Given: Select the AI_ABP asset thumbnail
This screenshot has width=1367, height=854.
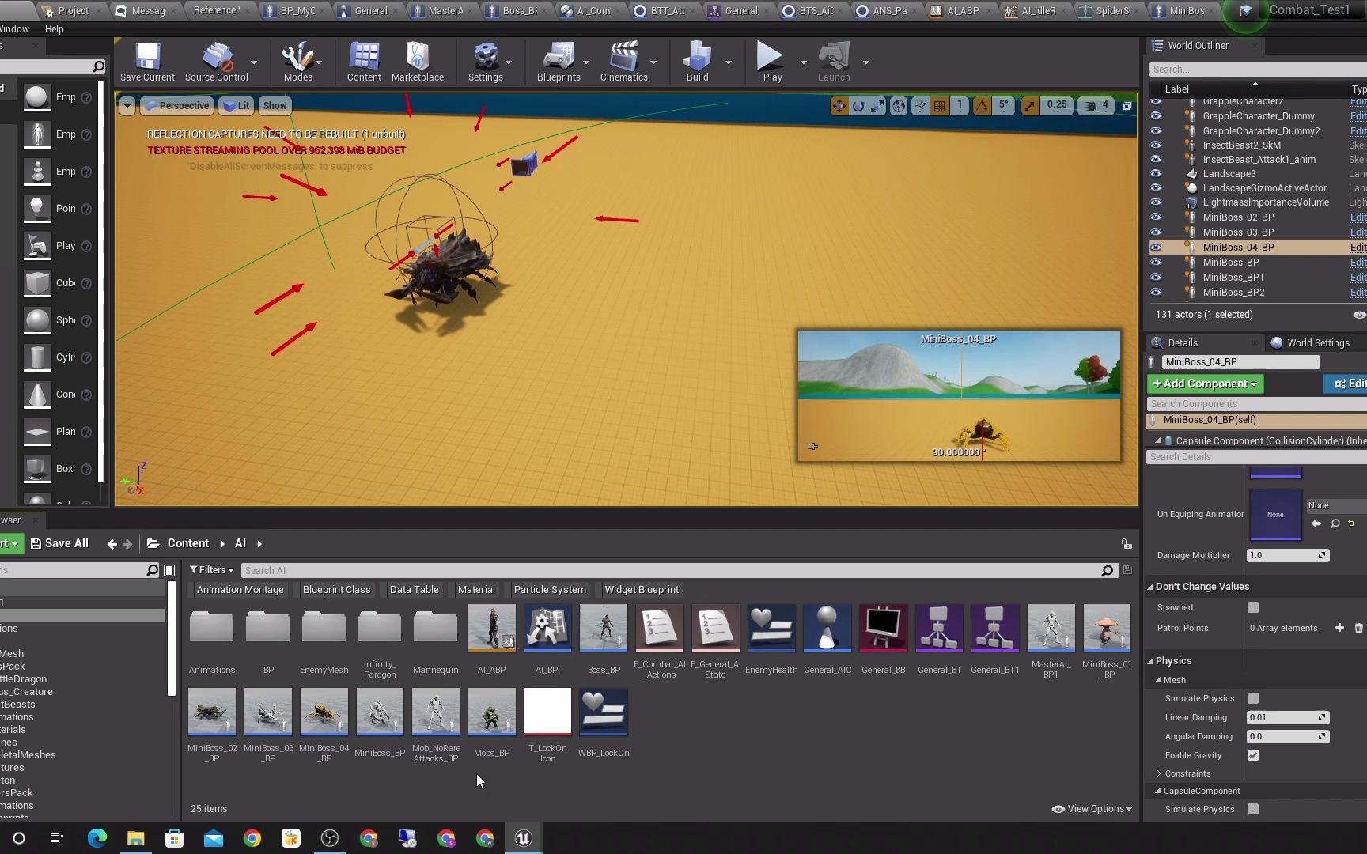Looking at the screenshot, I should tap(491, 628).
